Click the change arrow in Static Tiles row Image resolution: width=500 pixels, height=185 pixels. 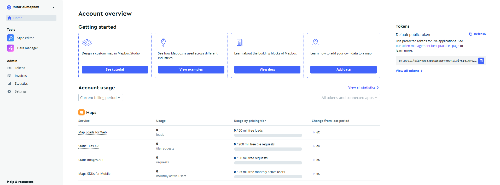pos(314,146)
